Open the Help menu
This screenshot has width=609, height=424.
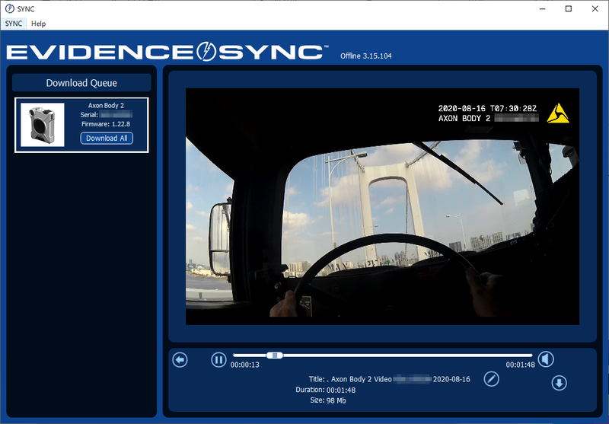[38, 24]
